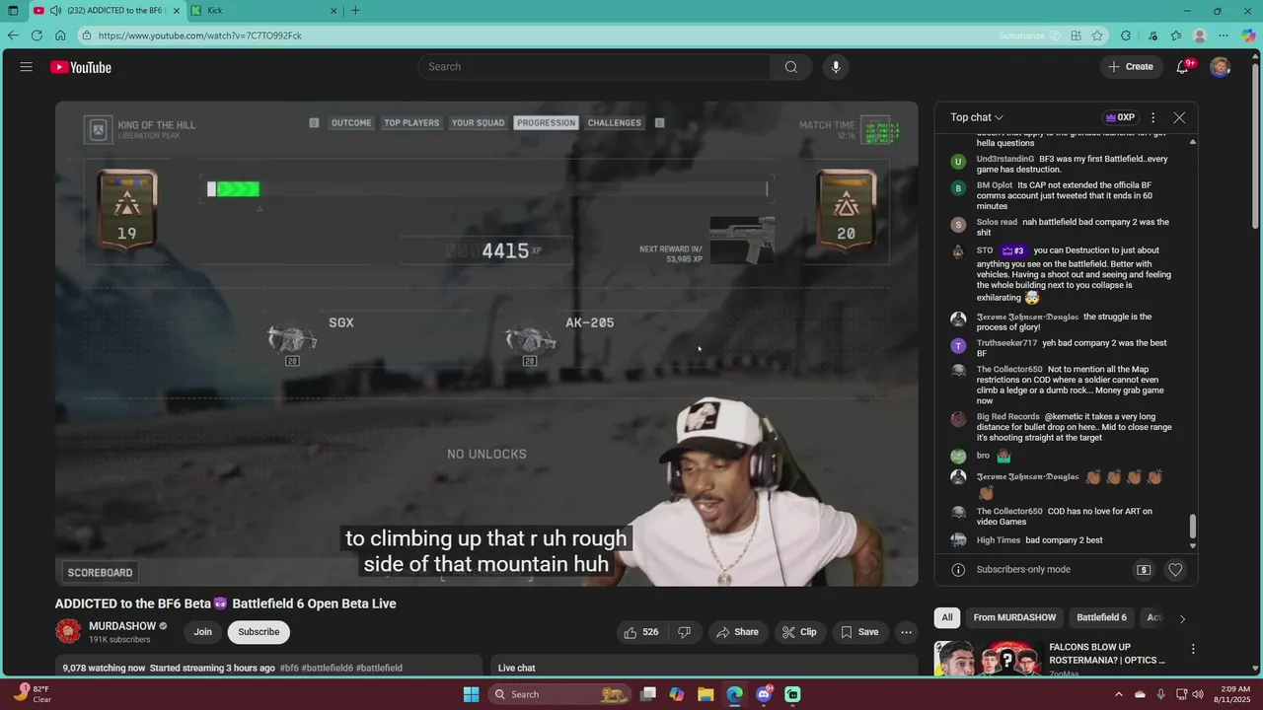Open the YouTube guide hamburger menu
Image resolution: width=1263 pixels, height=710 pixels.
click(x=27, y=67)
